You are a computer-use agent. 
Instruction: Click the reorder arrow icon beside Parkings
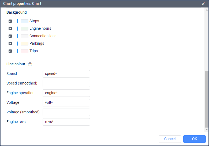coord(17,44)
